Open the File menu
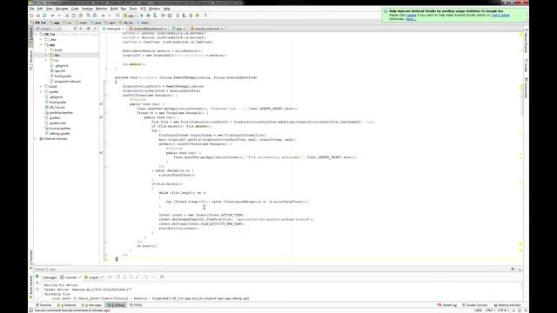 (x=32, y=9)
